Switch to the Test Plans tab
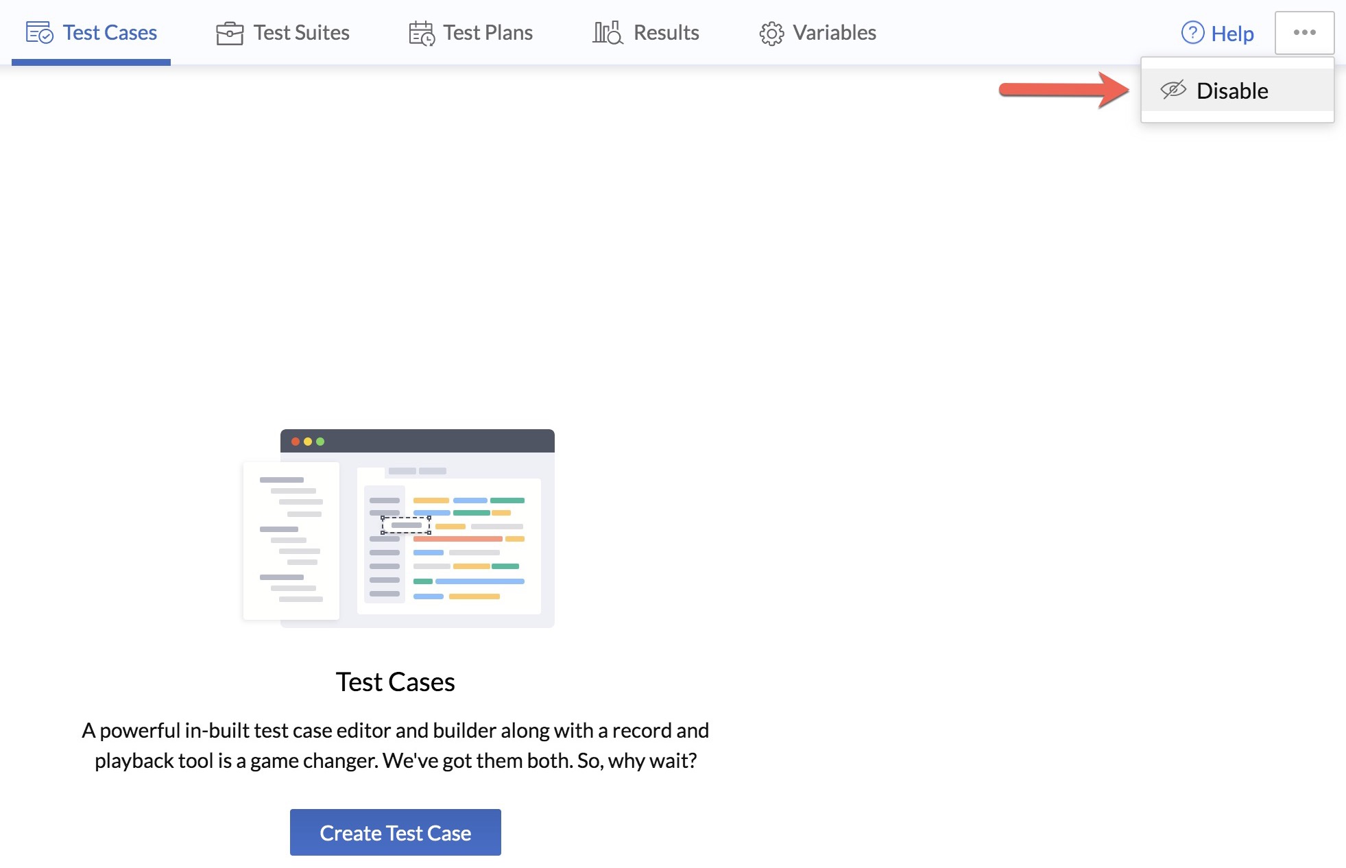1346x868 pixels. click(x=488, y=33)
